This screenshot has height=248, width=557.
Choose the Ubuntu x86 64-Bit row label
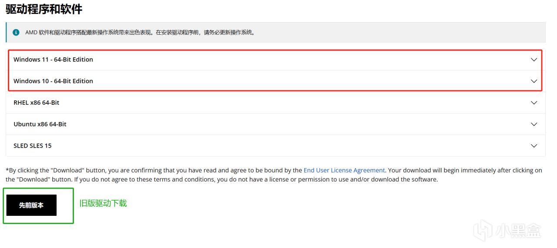coord(40,124)
